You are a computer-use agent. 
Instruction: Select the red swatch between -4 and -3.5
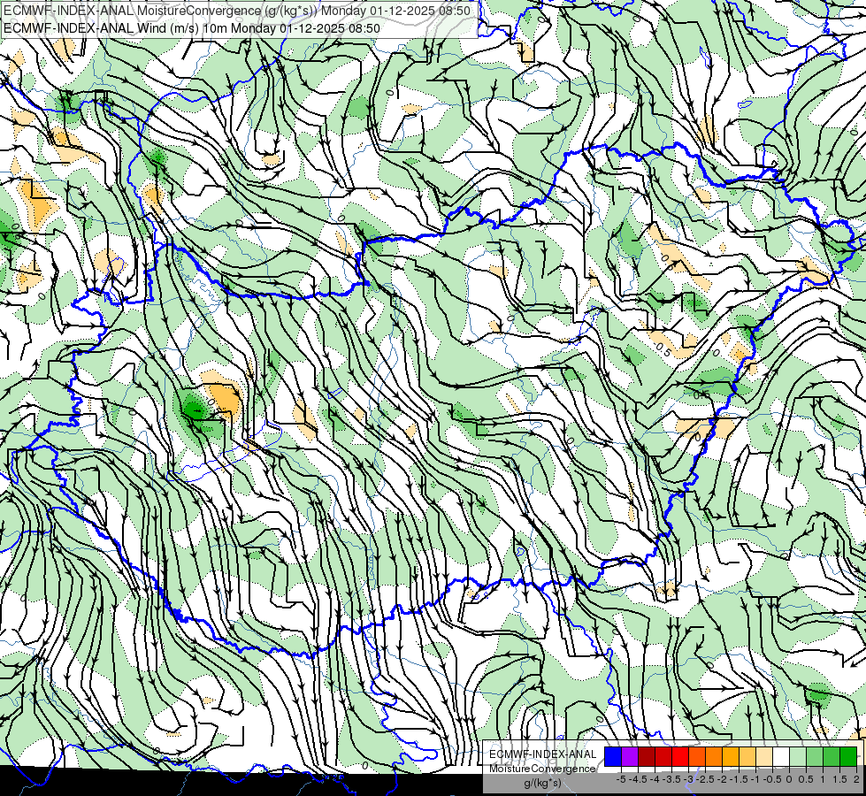663,756
